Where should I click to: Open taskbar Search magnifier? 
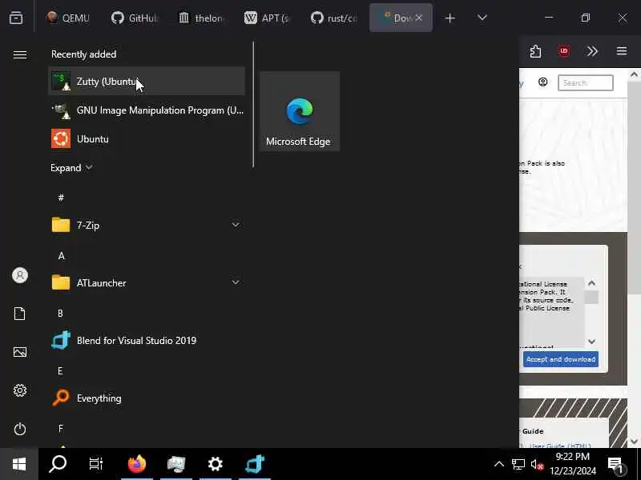58,464
